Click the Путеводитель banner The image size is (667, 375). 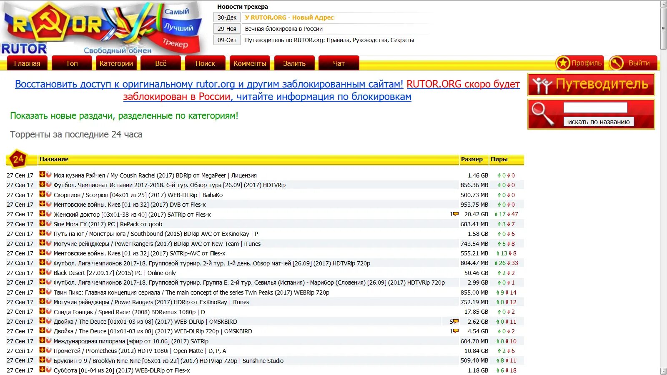pyautogui.click(x=591, y=85)
